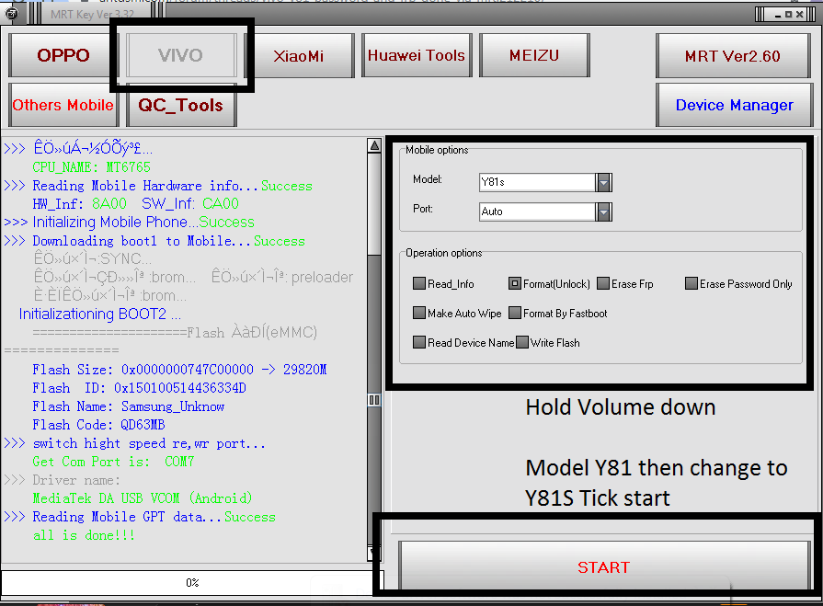Enable Erase Password Only option
Screen dimensions: 823x606
click(x=692, y=284)
